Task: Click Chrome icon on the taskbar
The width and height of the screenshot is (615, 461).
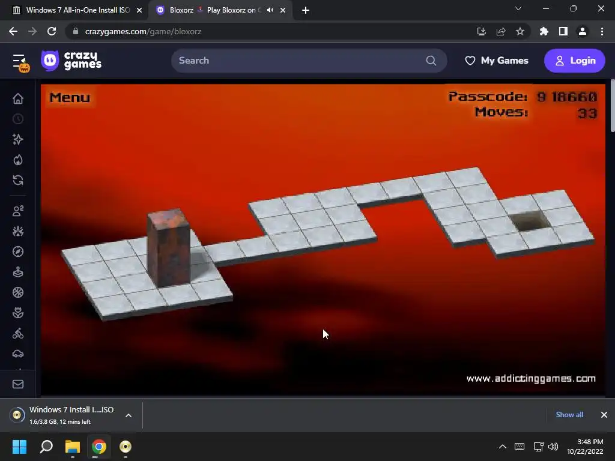Action: (x=99, y=447)
